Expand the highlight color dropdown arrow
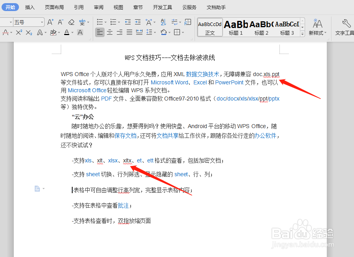Image resolution: width=354 pixels, height=257 pixels. 59,33
